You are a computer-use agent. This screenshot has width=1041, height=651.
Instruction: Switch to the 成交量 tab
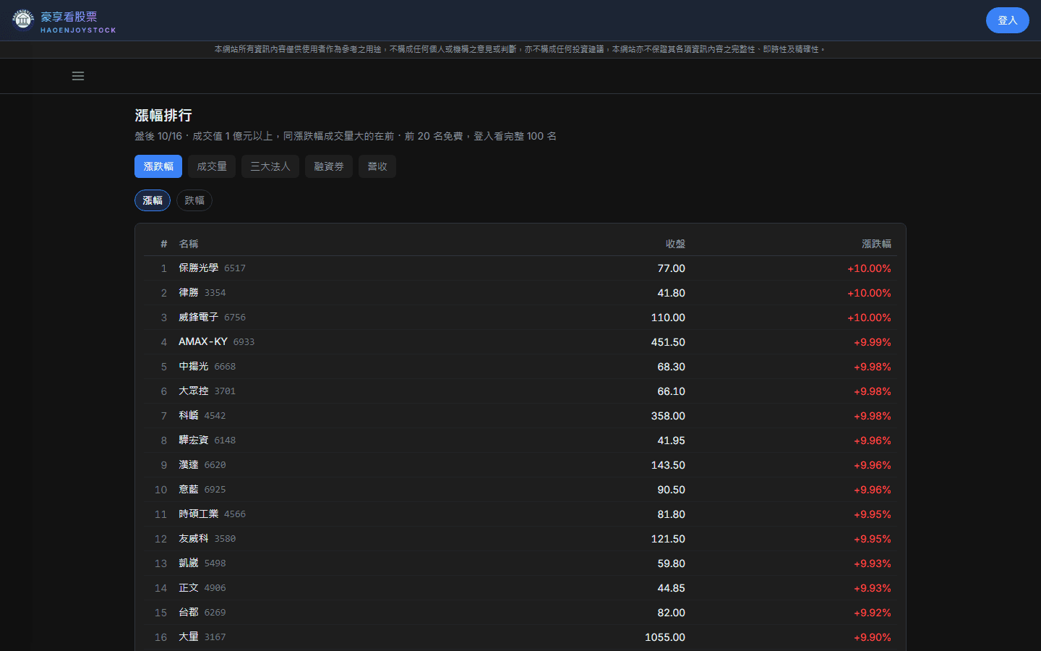tap(212, 166)
